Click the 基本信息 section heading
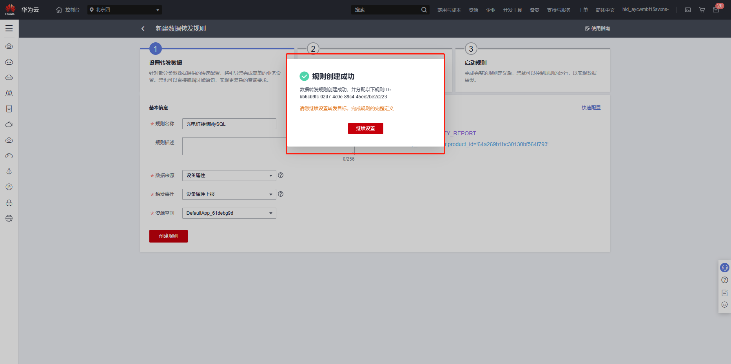731x364 pixels. pyautogui.click(x=158, y=108)
